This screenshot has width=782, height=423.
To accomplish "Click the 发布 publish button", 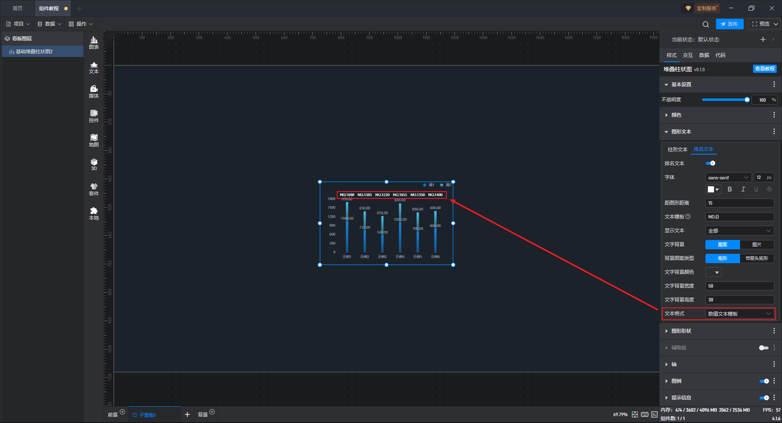I will click(729, 24).
